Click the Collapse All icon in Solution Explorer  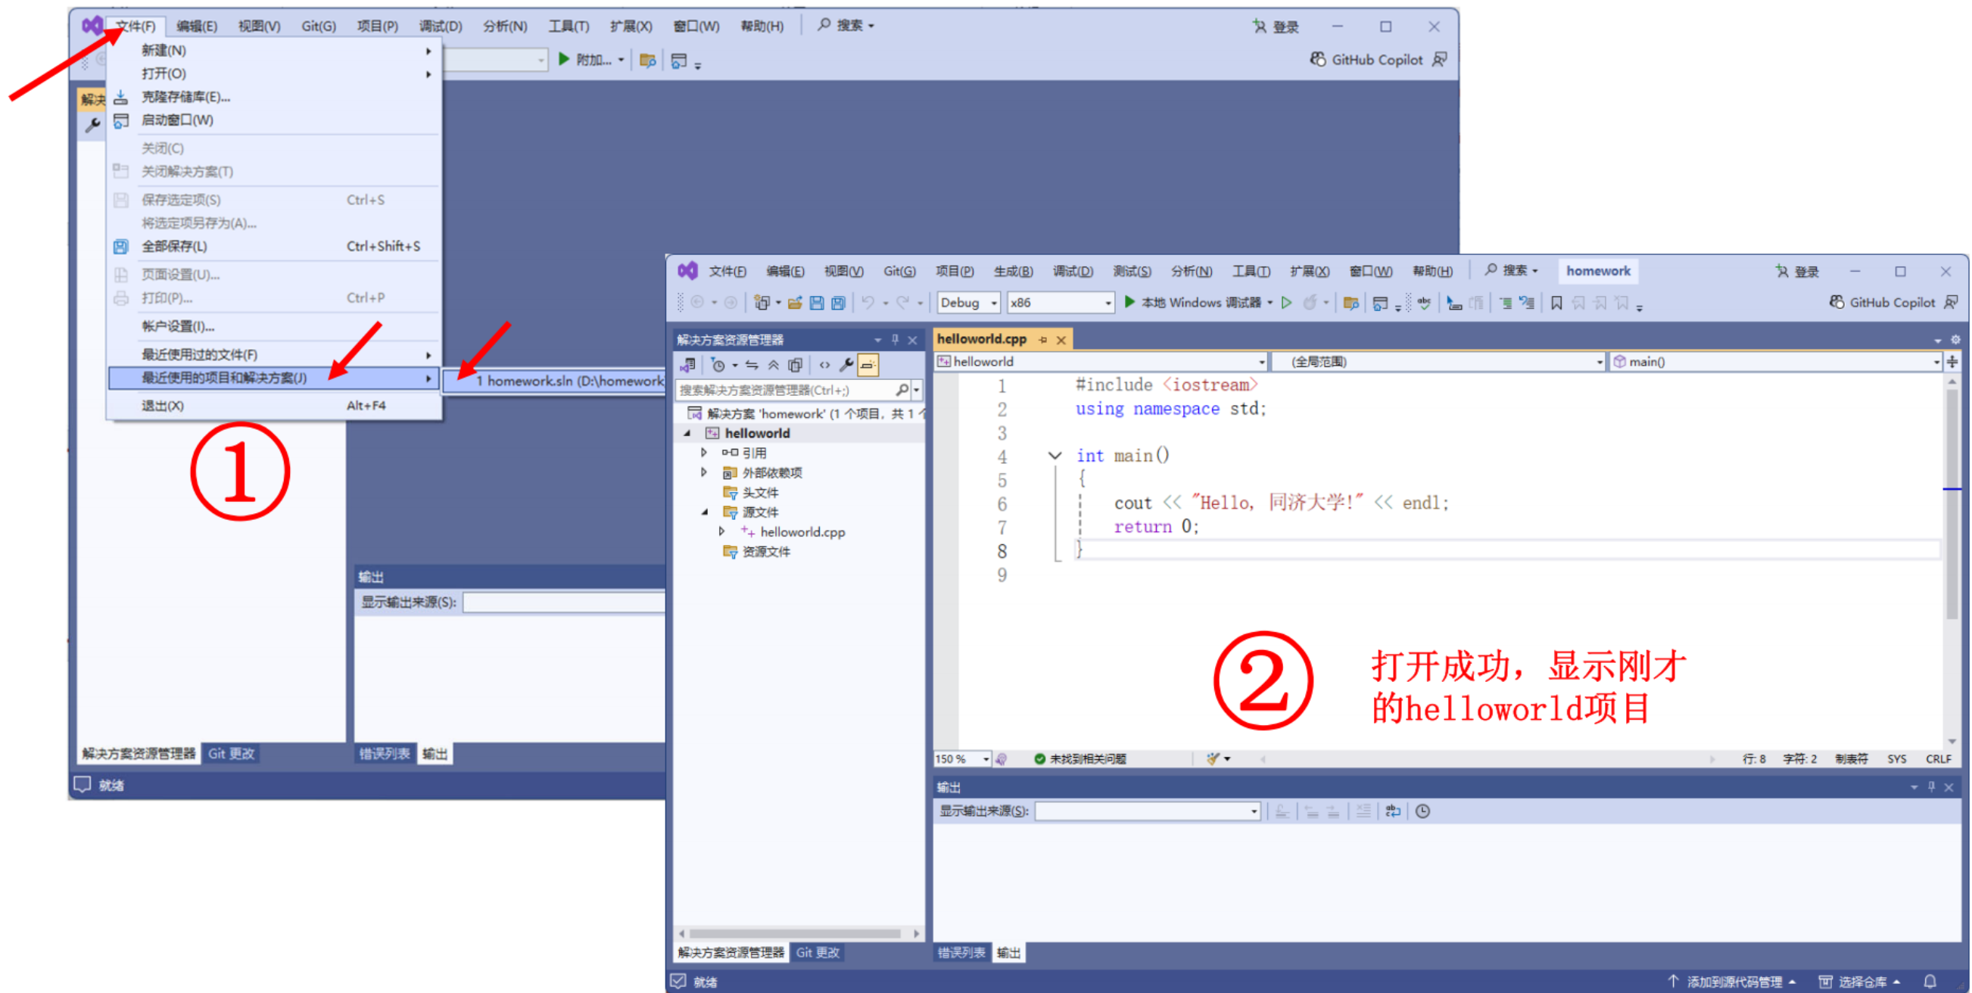pos(773,366)
